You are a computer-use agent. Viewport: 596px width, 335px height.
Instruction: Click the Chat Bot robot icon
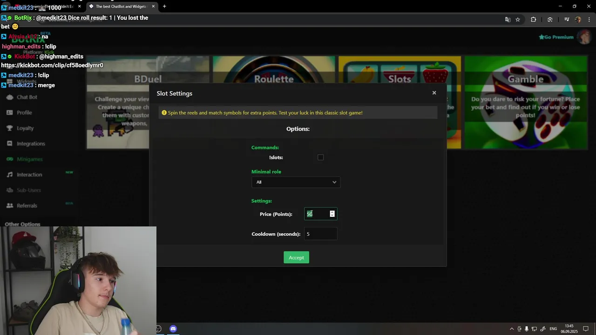click(9, 97)
